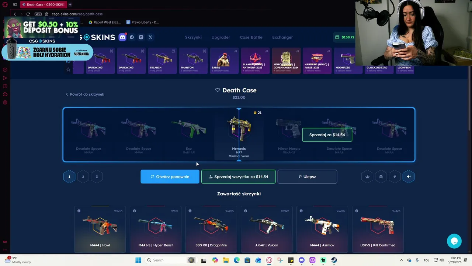Image resolution: width=472 pixels, height=266 pixels.
Task: Open the weather widget Mostly cloudy
Action: click(18, 260)
